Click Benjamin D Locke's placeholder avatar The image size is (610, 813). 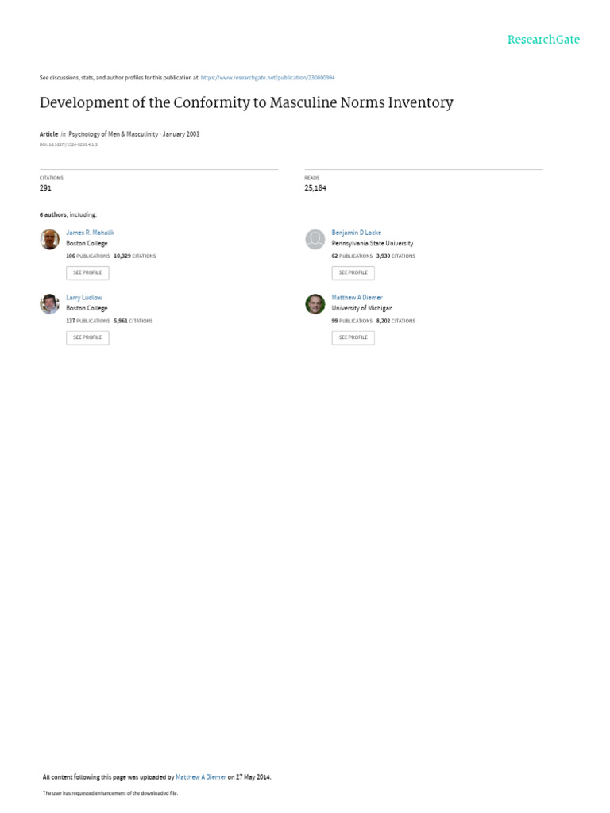pyautogui.click(x=315, y=239)
